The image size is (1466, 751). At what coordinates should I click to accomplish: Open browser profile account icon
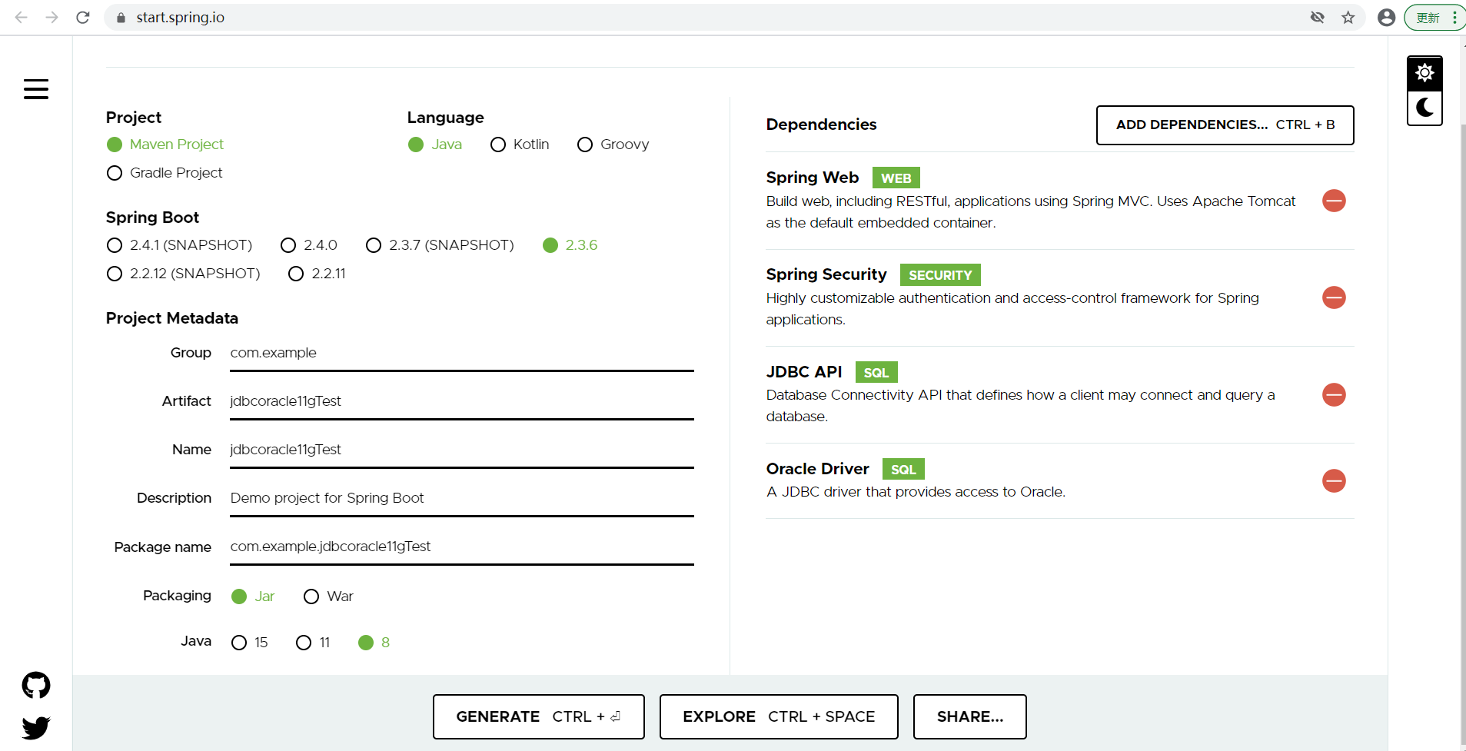click(1386, 17)
